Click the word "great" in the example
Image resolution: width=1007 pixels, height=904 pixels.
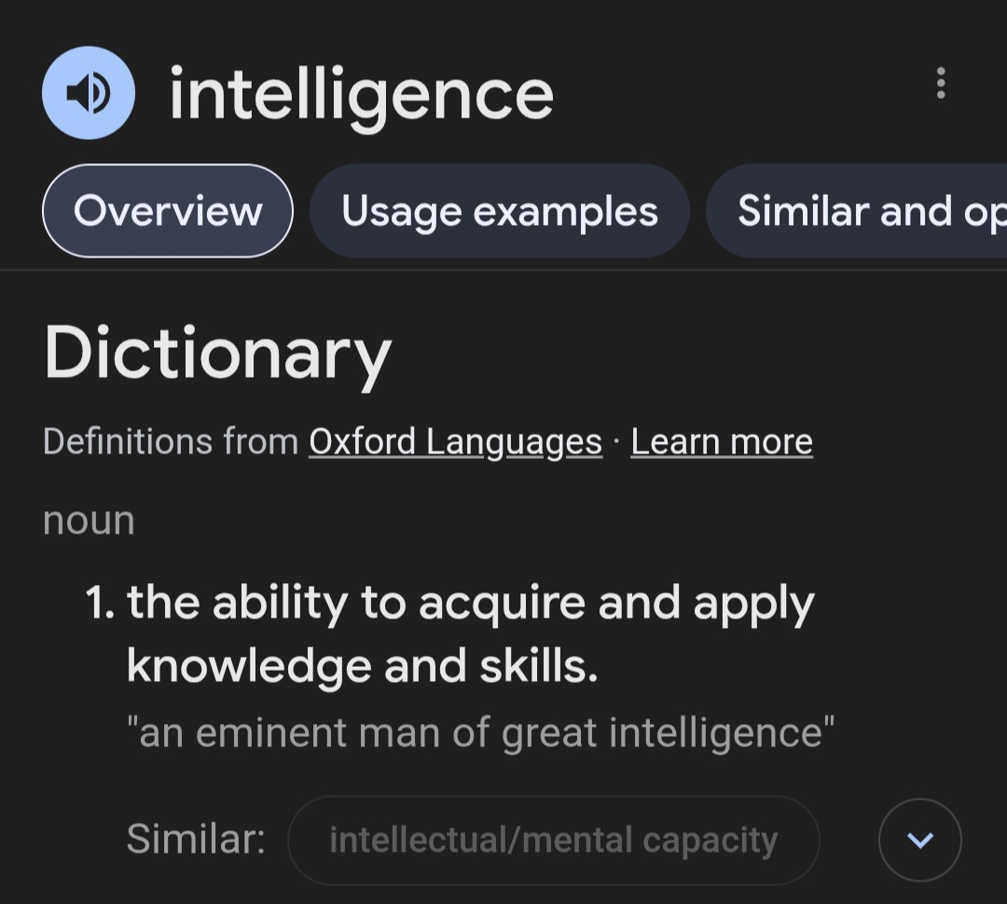[x=549, y=733]
